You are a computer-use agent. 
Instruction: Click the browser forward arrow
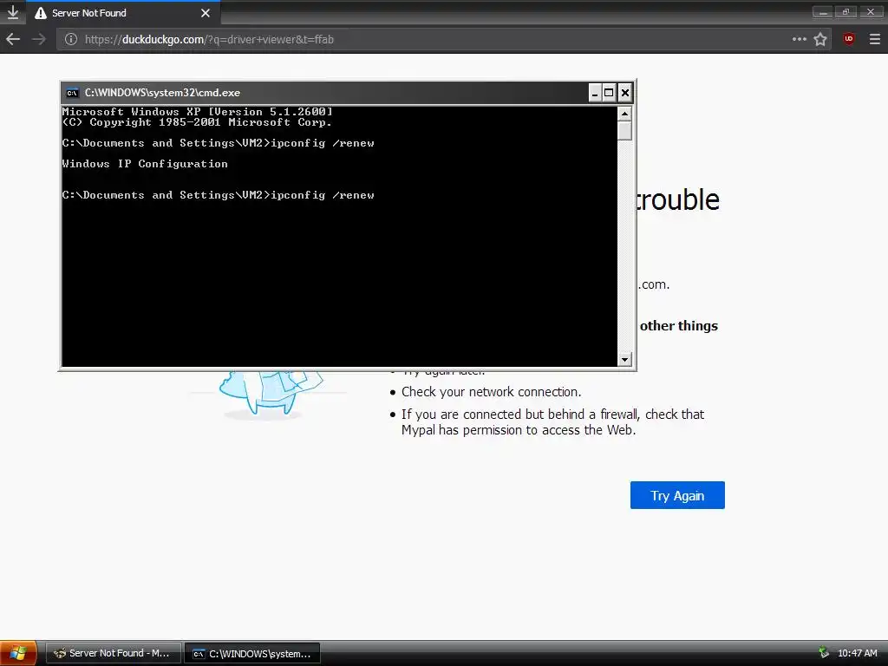coord(38,39)
